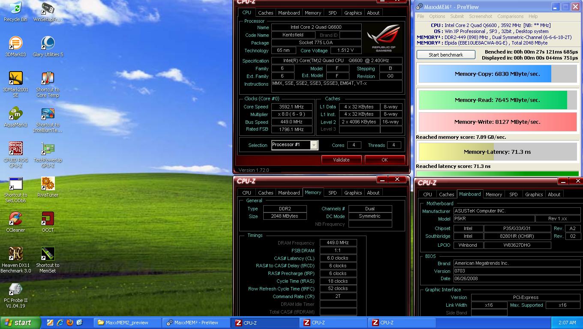Click the BIOS Version 0703 field
Viewport: 583px width, 329px height.
(517, 271)
